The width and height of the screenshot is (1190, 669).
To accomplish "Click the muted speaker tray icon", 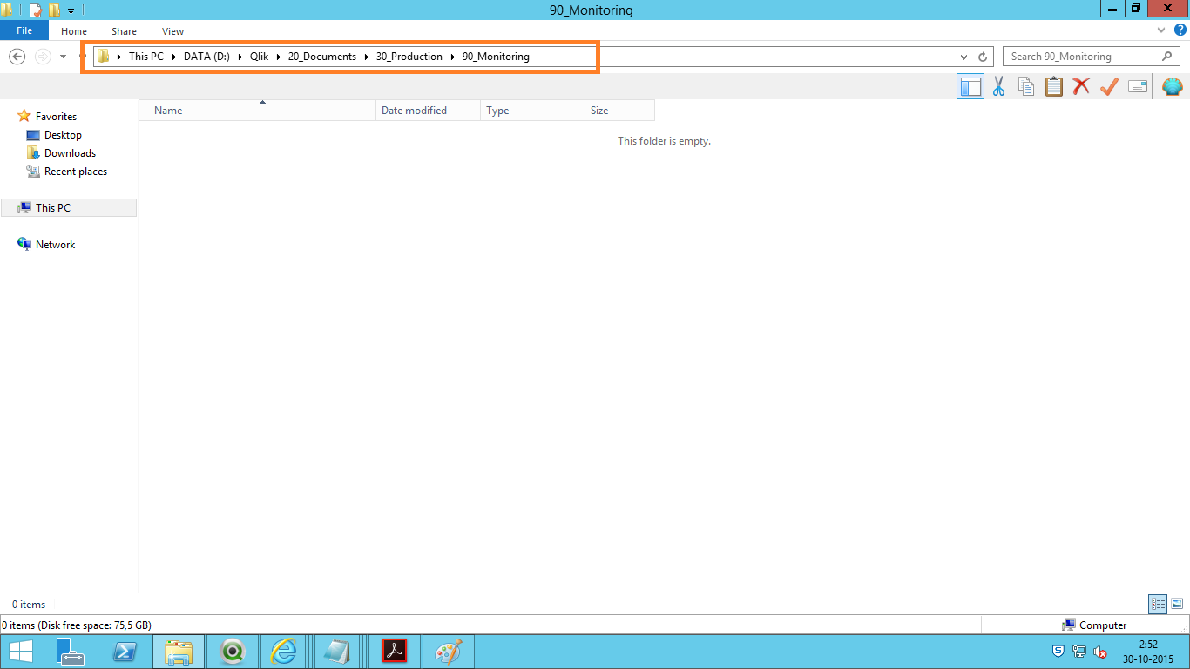I will click(x=1100, y=652).
